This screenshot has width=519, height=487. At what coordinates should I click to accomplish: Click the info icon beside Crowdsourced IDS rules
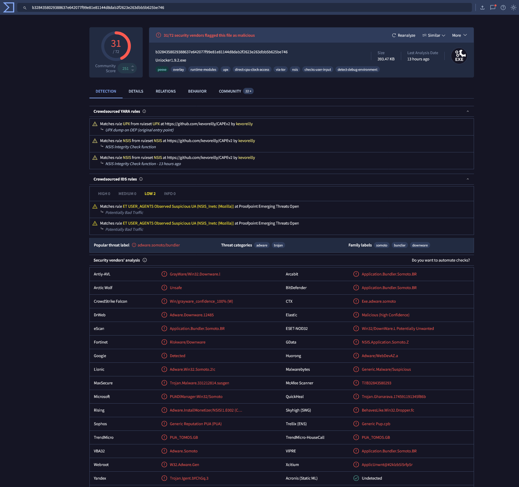coord(141,179)
